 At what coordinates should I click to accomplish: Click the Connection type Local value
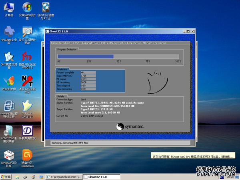(x=84, y=100)
